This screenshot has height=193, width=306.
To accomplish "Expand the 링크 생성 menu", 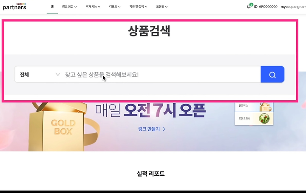I will [x=69, y=7].
